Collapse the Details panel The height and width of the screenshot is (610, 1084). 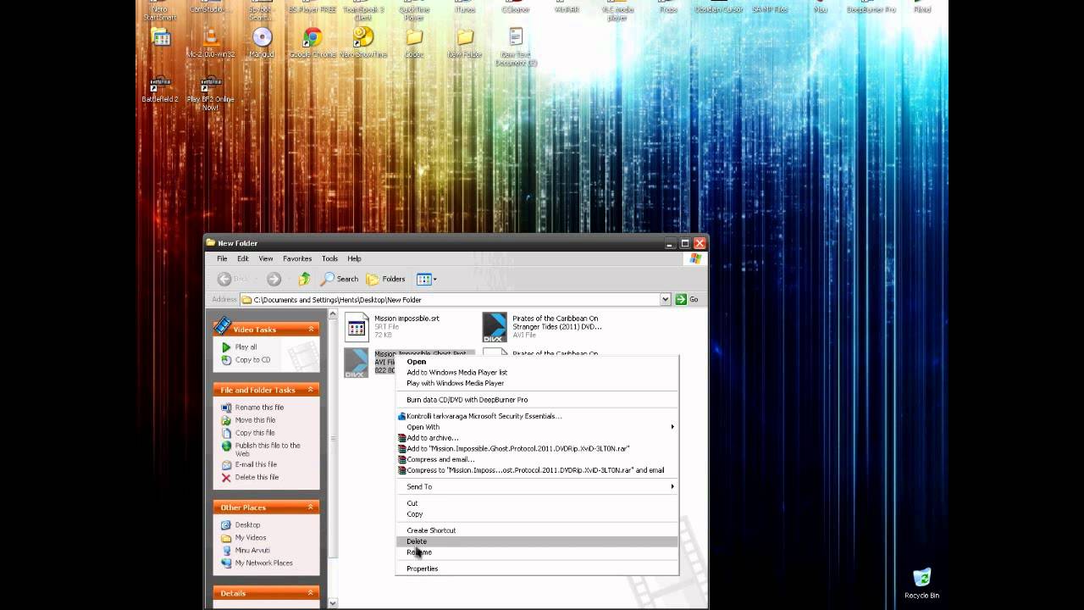(x=312, y=593)
